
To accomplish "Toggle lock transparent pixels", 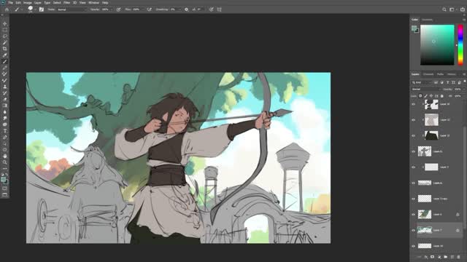I will (420, 96).
